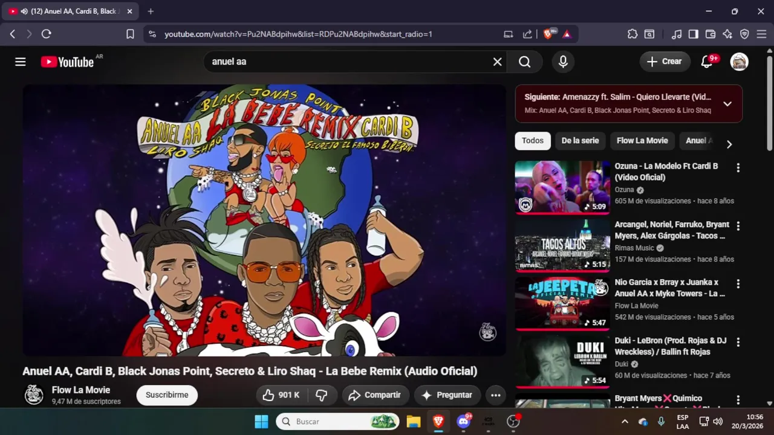Screen dimensions: 774x435
Task: Like the video with 901 K button
Action: coord(281,395)
